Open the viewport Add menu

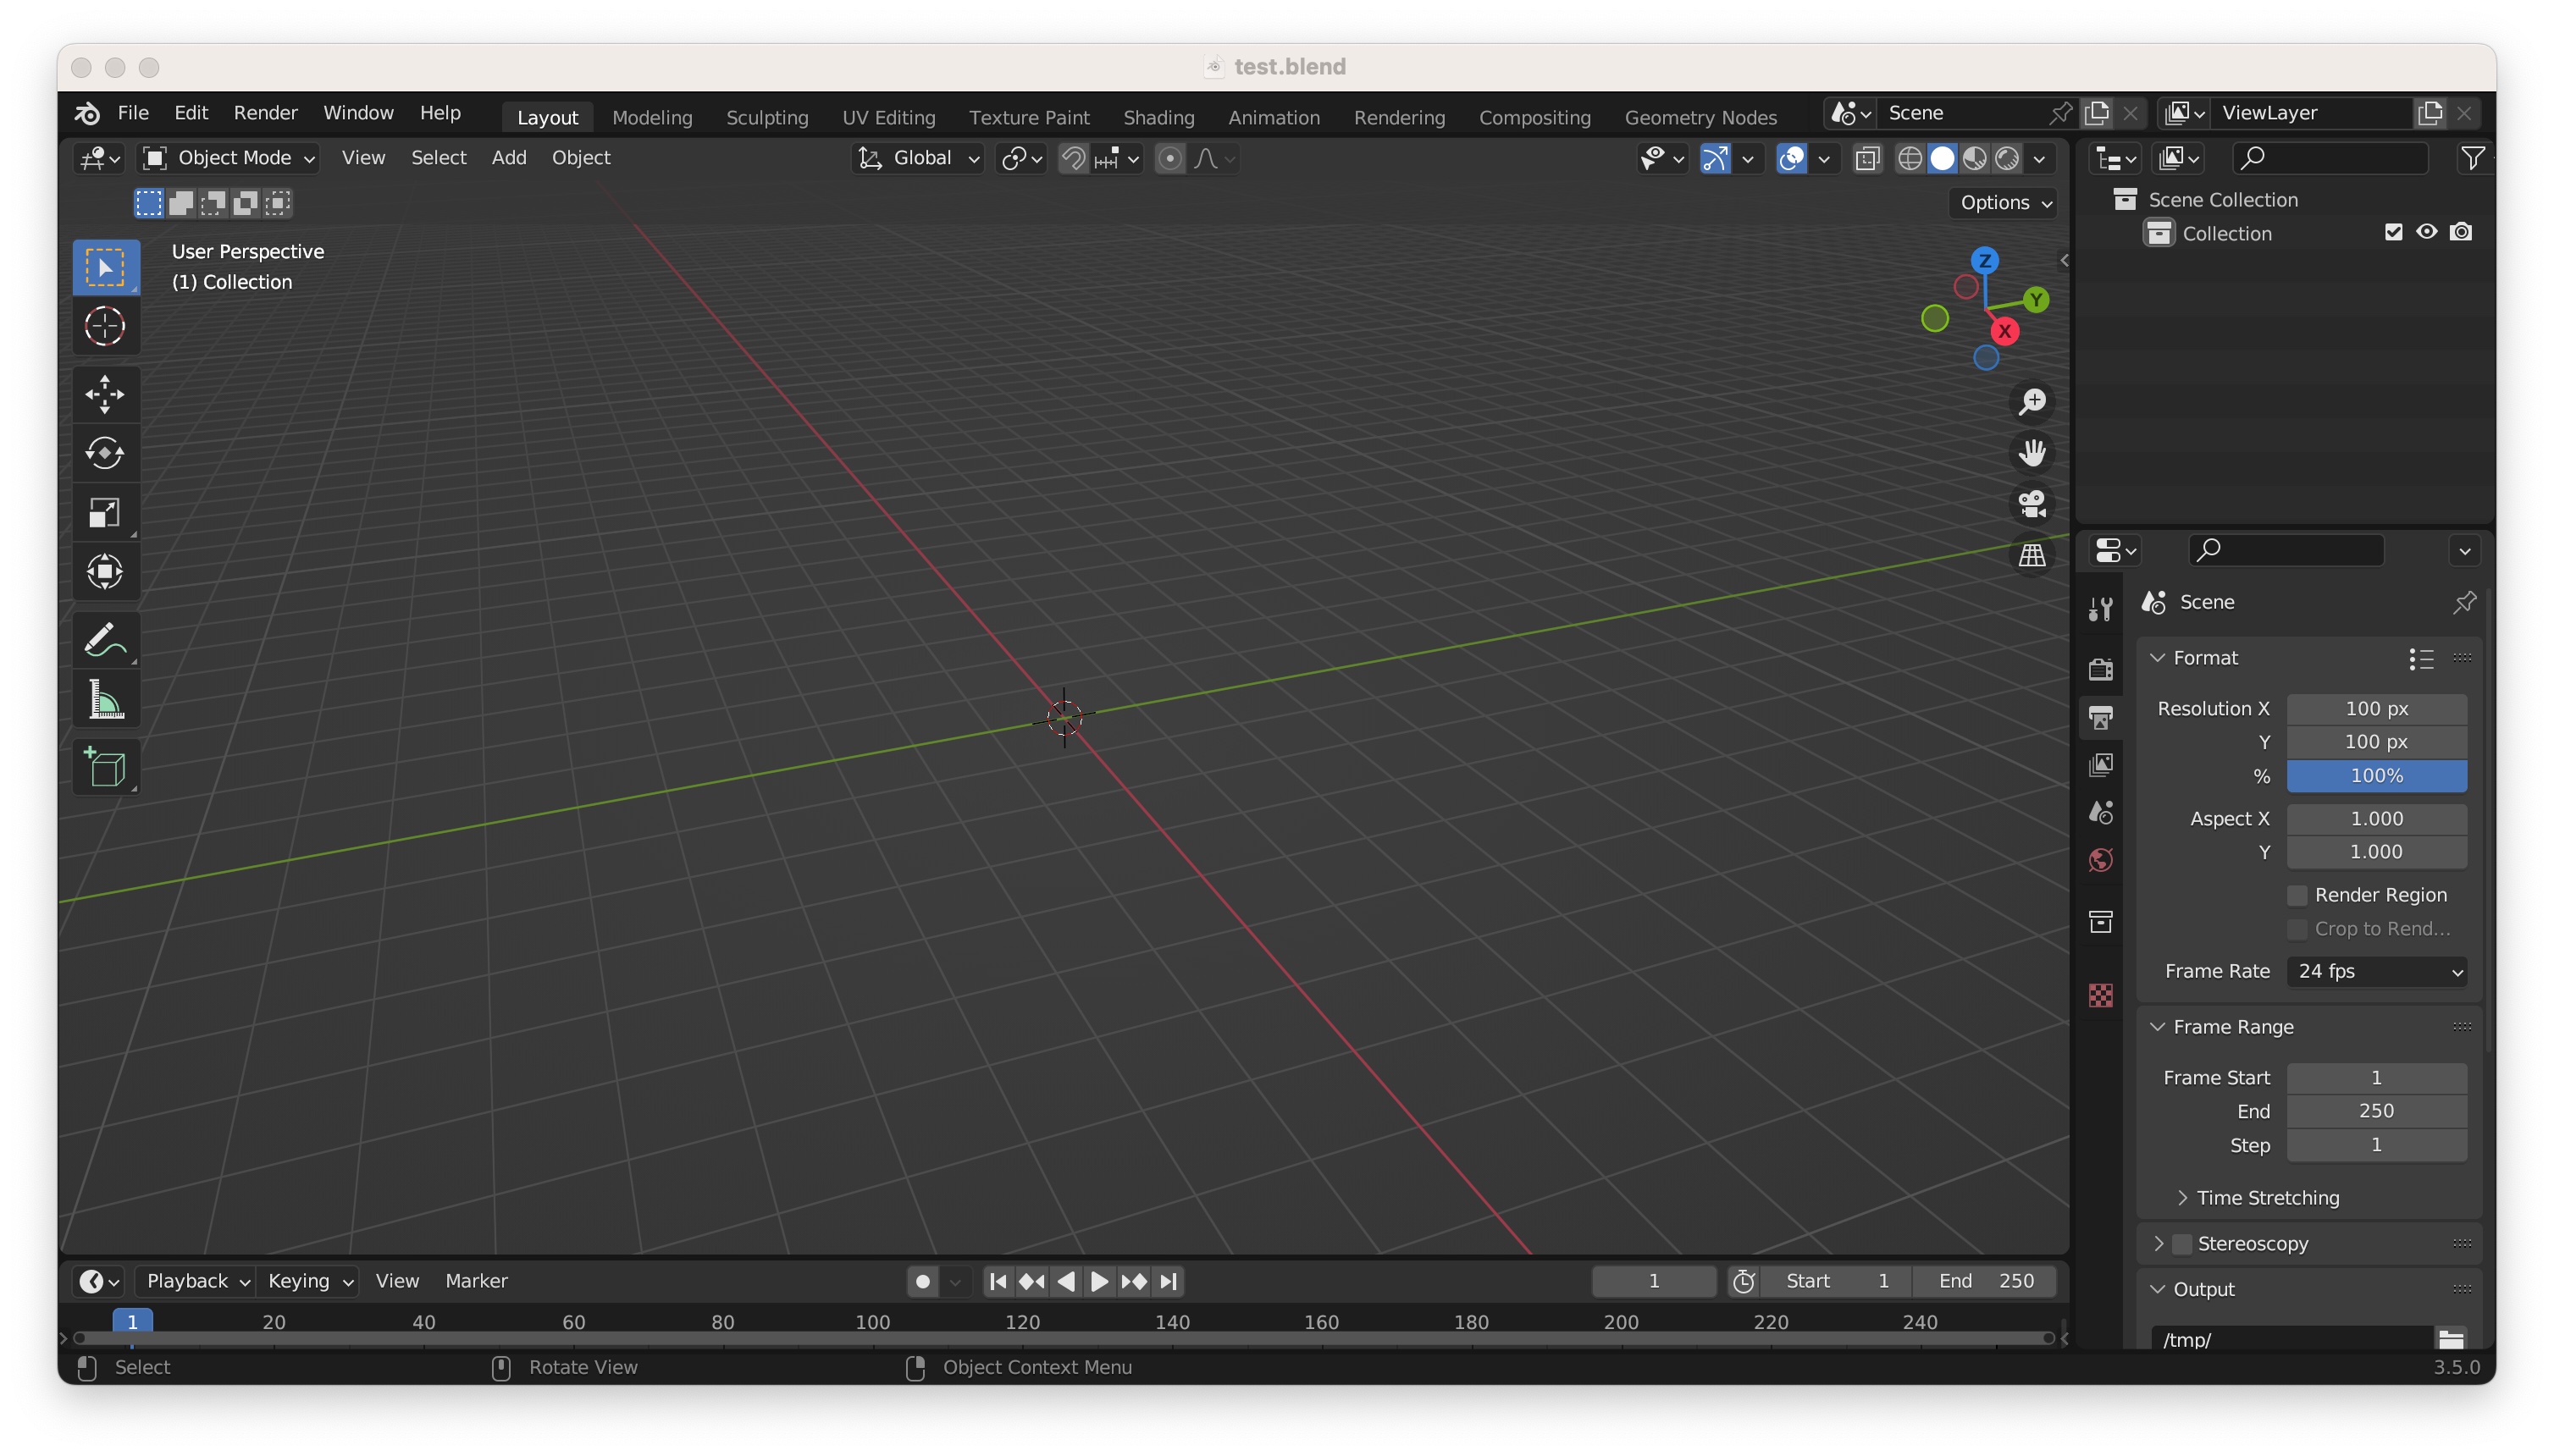click(508, 158)
